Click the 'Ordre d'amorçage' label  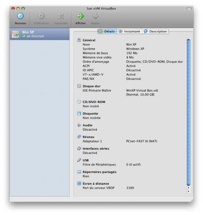tap(96, 62)
